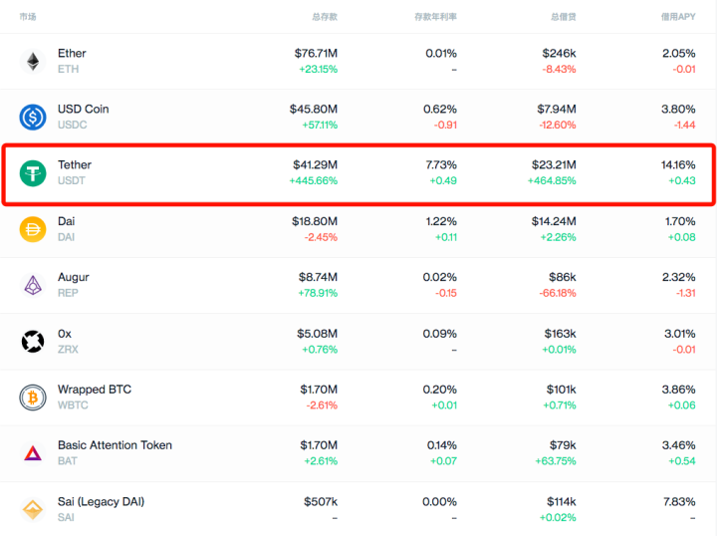Click the 市场 column header
Screen dimensions: 717x536
(x=28, y=17)
